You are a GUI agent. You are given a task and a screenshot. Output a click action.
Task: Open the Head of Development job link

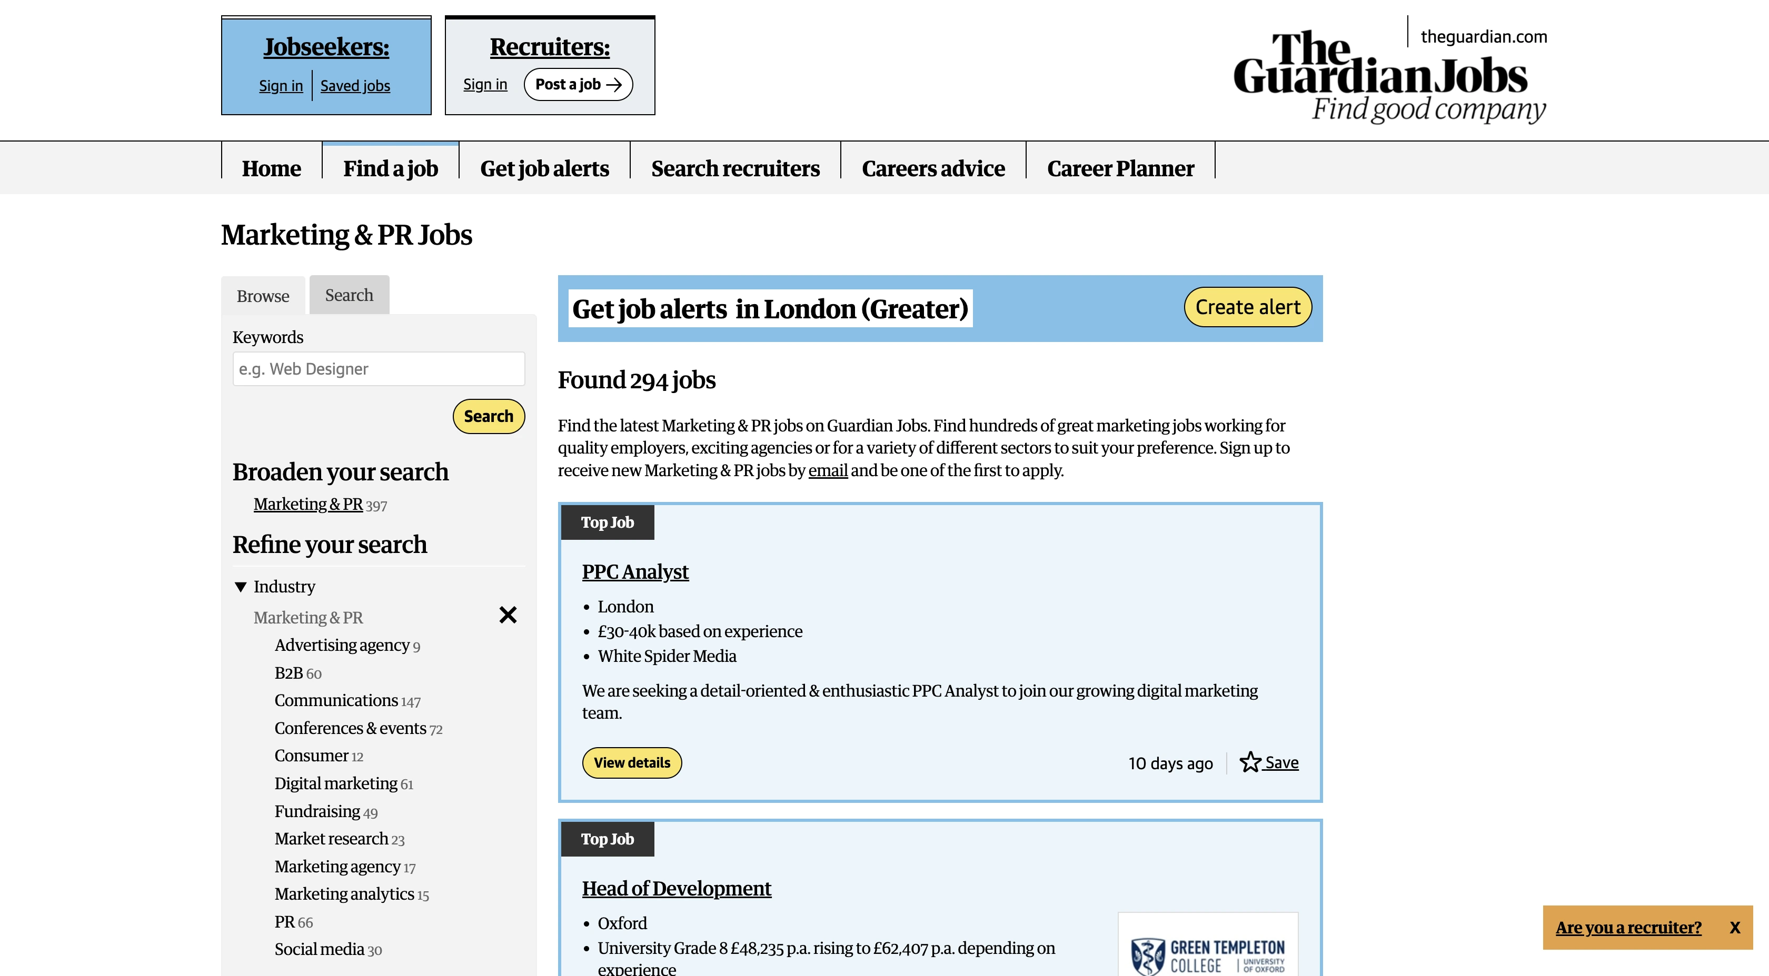click(675, 888)
